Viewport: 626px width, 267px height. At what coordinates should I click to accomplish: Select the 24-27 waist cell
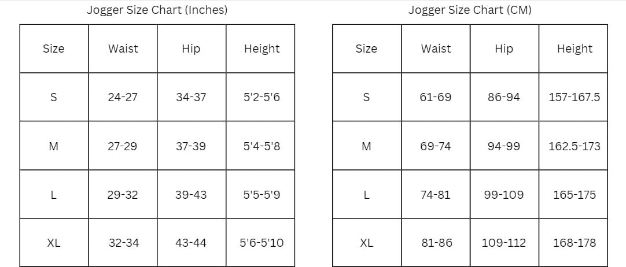pos(123,97)
